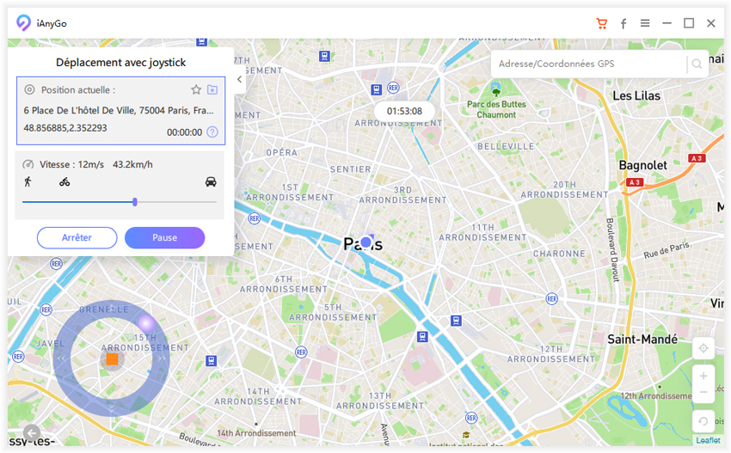
Task: Click the 43.2km/h speed value
Action: click(132, 164)
